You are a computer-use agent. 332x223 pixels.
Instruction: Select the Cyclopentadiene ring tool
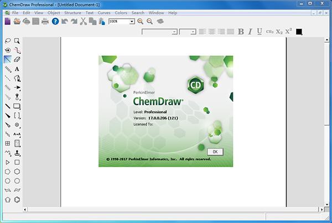[x=8, y=200]
